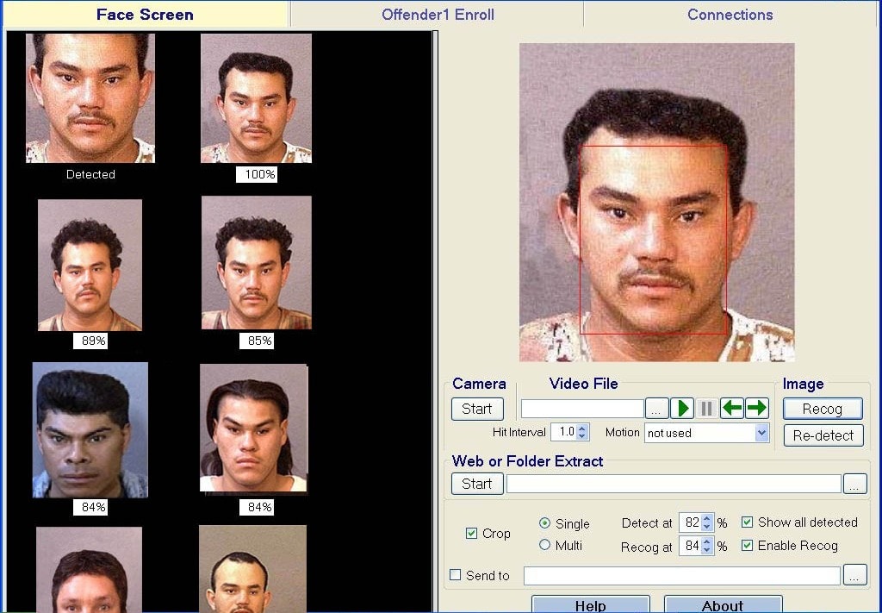The height and width of the screenshot is (613, 882).
Task: Uncheck Show all detected
Action: tap(747, 522)
